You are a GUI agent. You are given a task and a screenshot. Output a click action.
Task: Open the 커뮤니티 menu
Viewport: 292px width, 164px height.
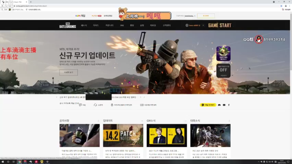pyautogui.click(x=109, y=25)
